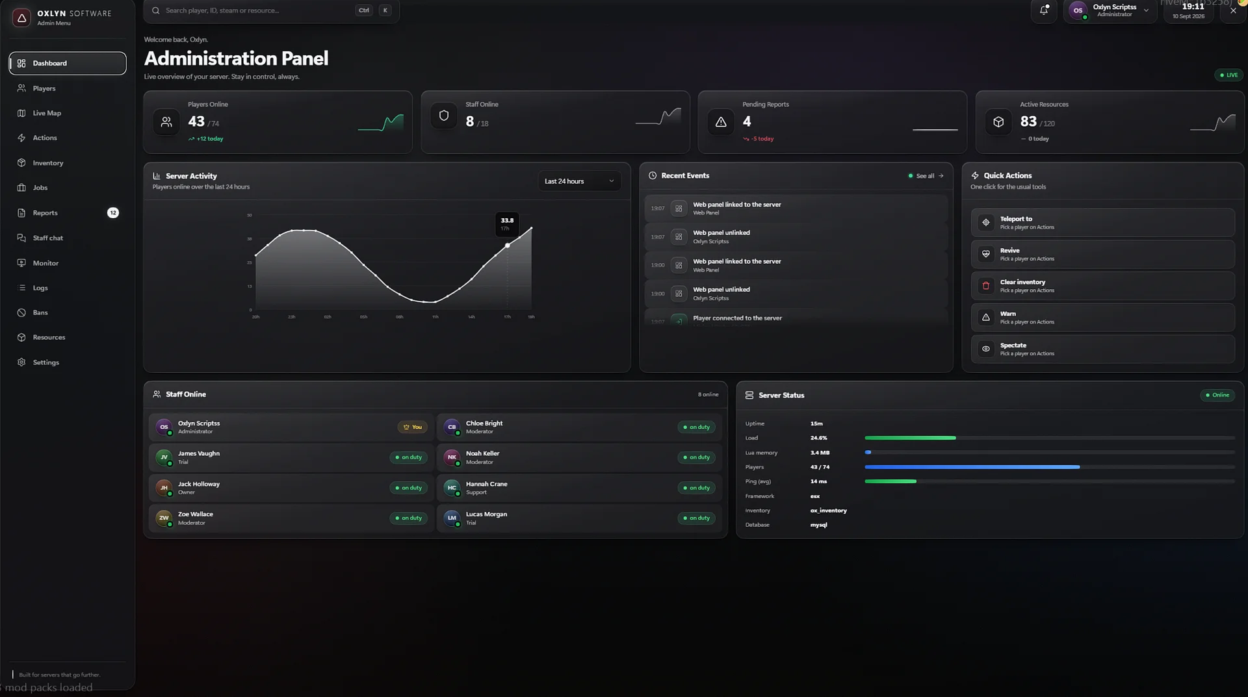Click Chloe Bright's CB avatar
This screenshot has width=1248, height=697.
click(x=452, y=427)
